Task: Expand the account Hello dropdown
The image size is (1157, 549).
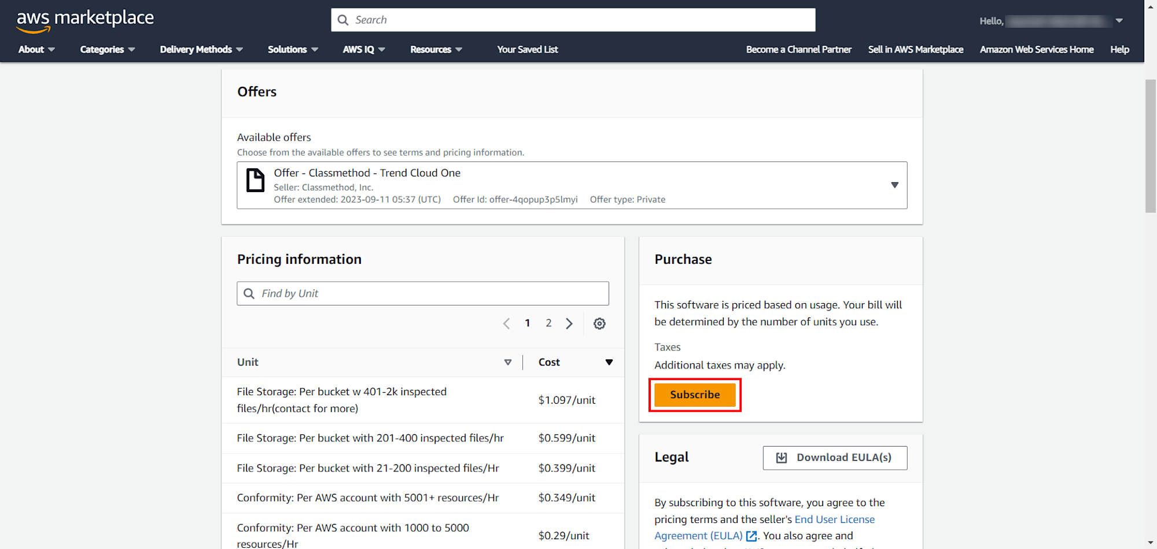Action: pyautogui.click(x=1119, y=21)
